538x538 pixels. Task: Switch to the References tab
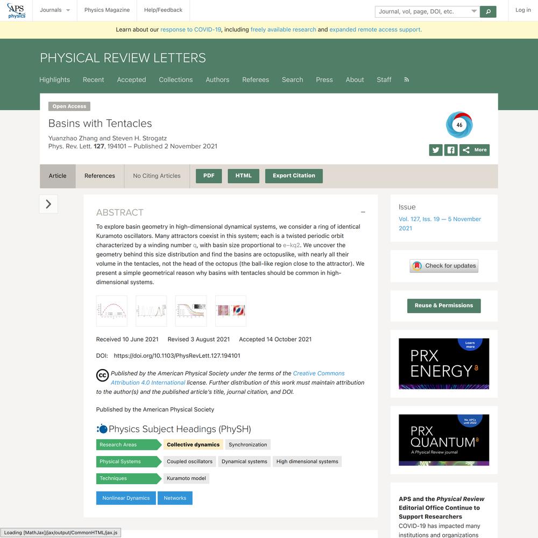(x=100, y=176)
